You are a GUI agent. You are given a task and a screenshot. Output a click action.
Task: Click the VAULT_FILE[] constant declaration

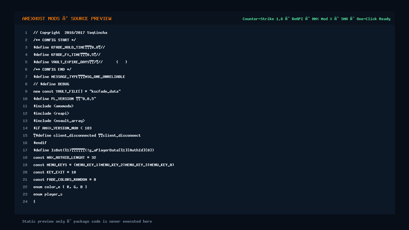point(77,91)
